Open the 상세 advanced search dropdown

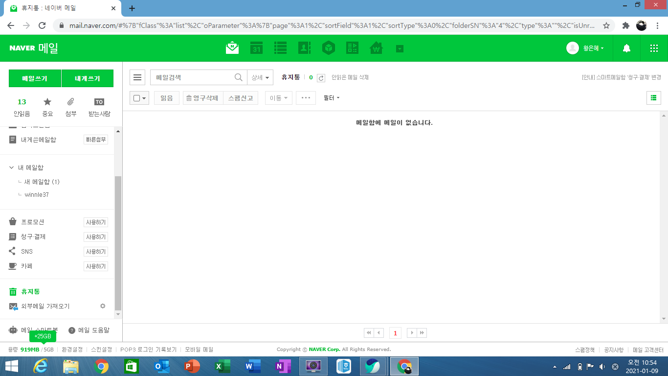coord(260,77)
